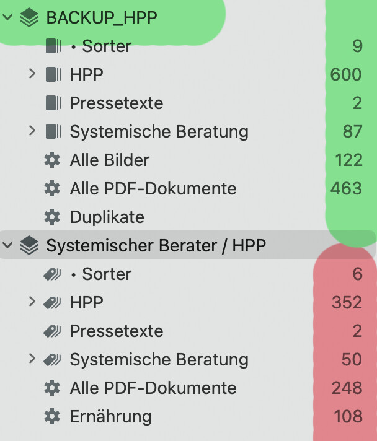Click the Systemischer Berater / HPP database icon
The image size is (377, 441).
pyautogui.click(x=29, y=246)
